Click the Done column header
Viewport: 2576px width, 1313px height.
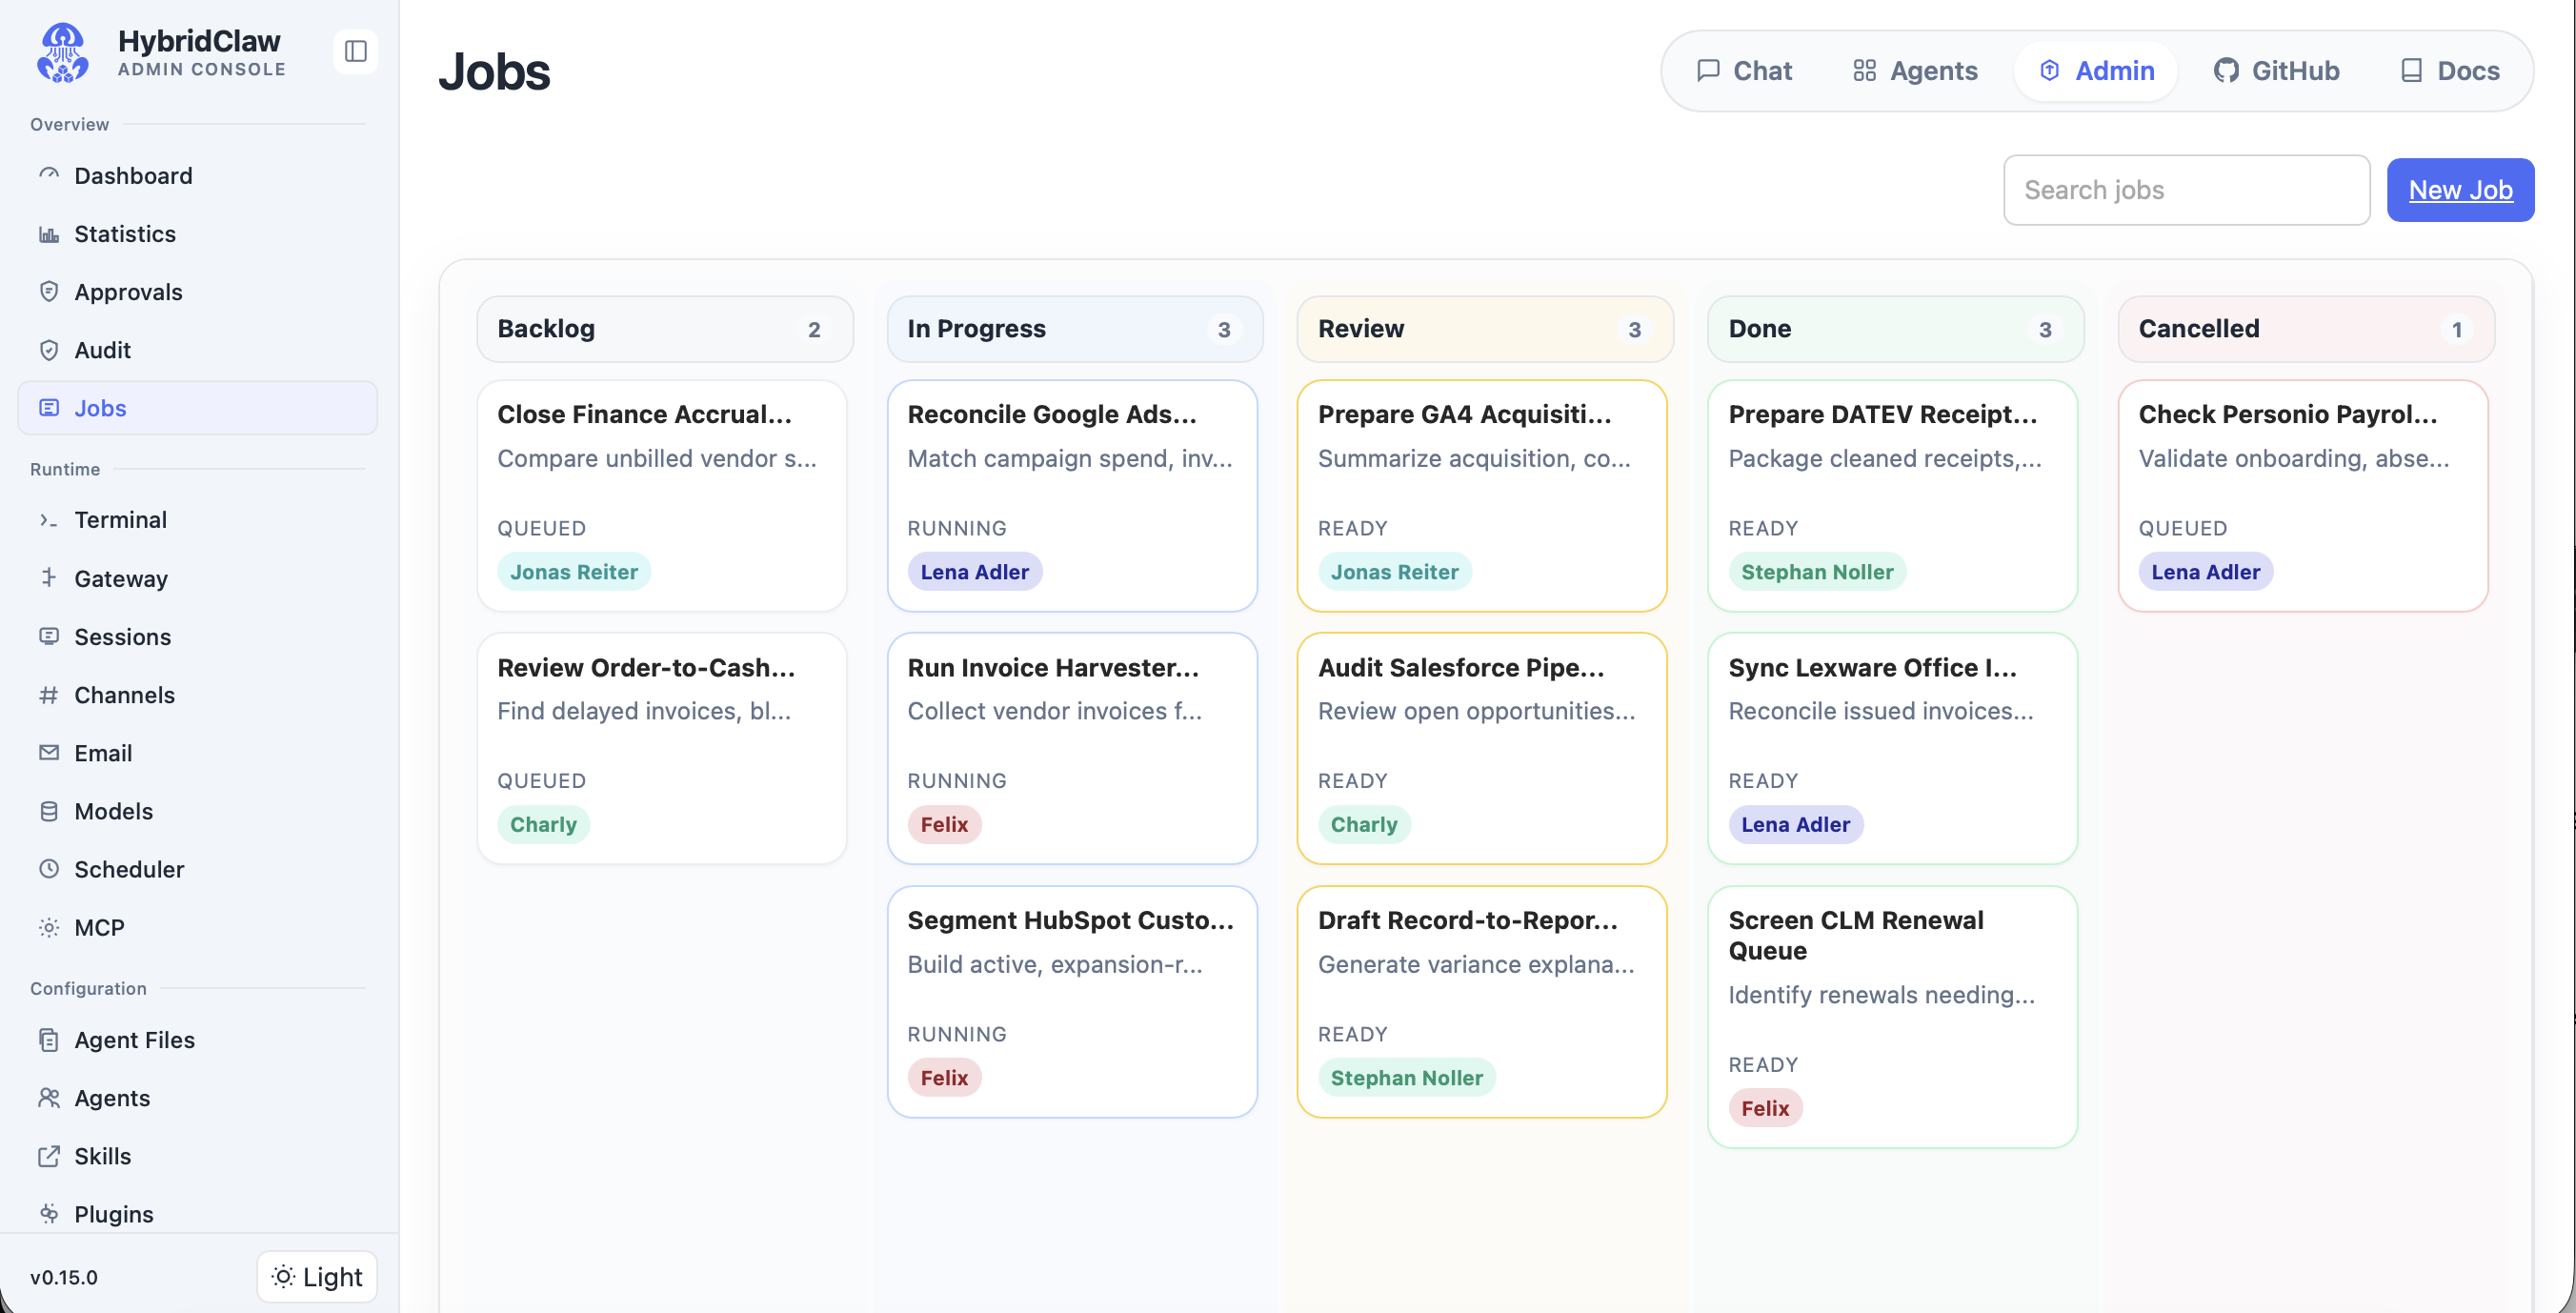[x=1896, y=329]
